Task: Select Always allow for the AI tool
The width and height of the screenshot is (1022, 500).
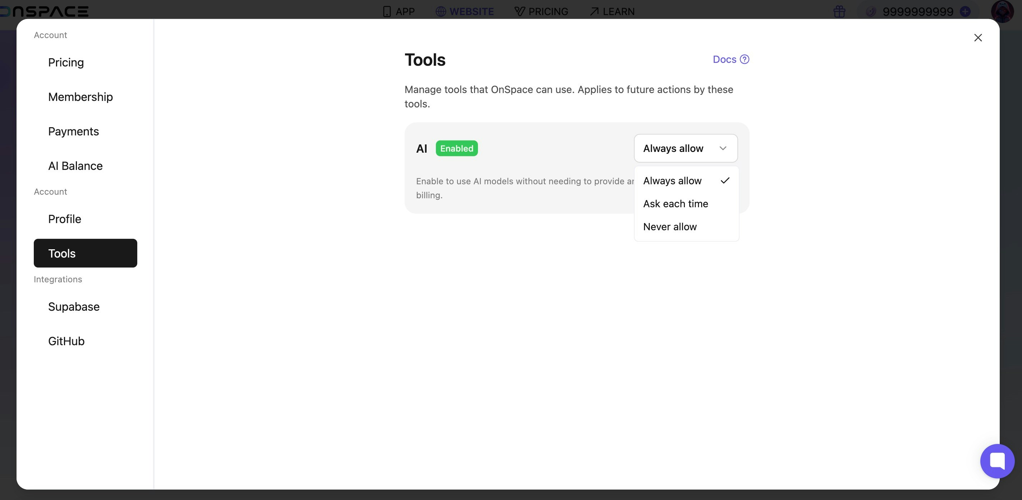Action: (672, 181)
